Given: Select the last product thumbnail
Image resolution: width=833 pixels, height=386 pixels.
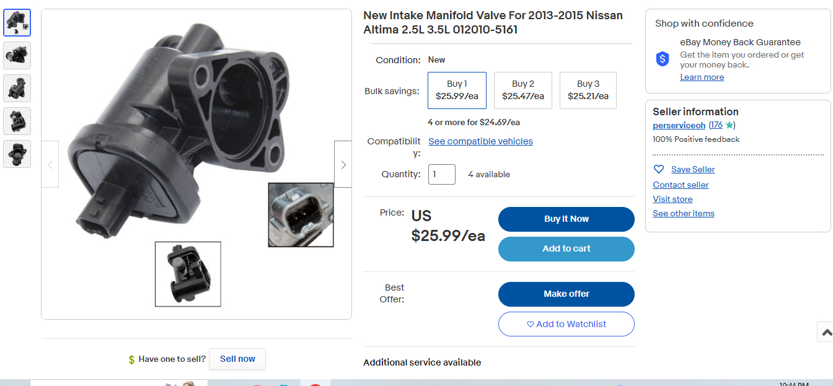Looking at the screenshot, I should [x=17, y=154].
